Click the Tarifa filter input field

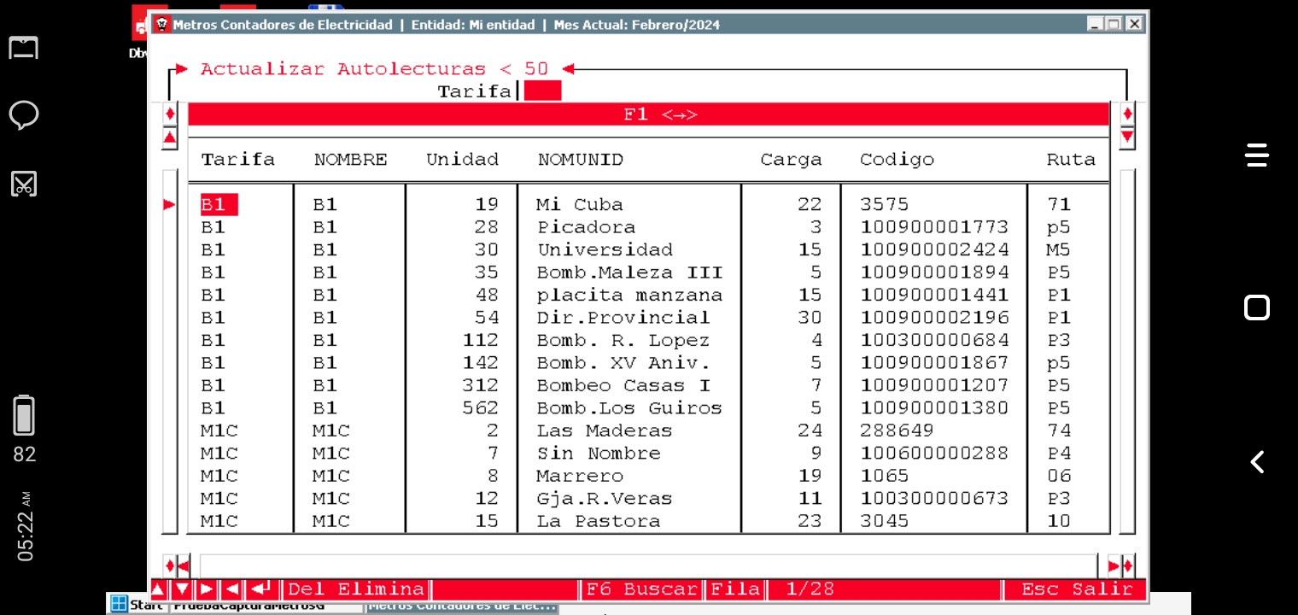coord(542,91)
